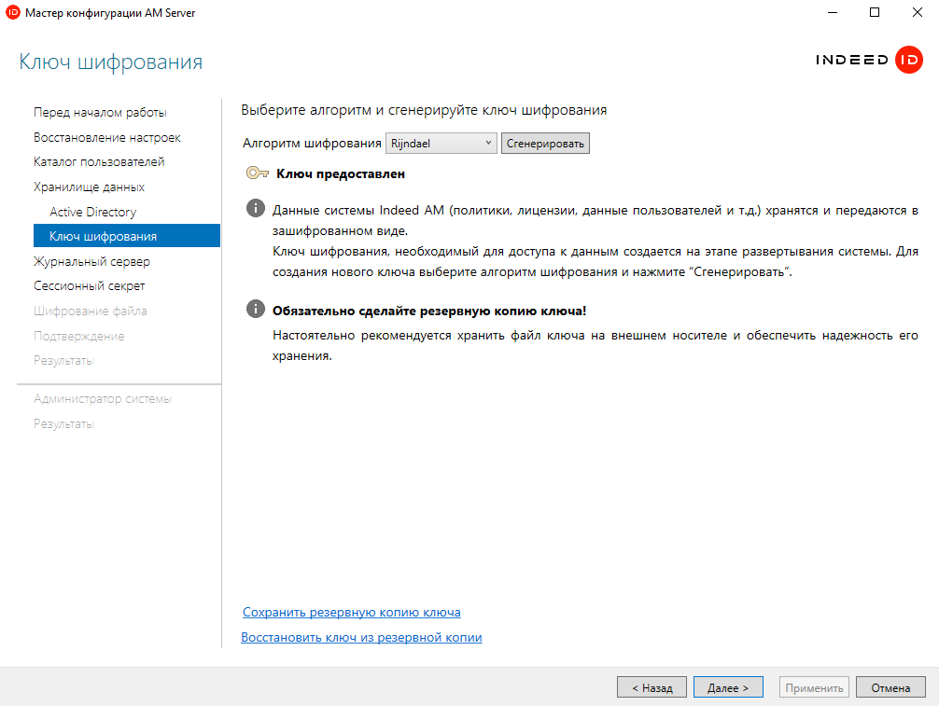
Task: Open the encryption algorithm Rijndael dropdown
Action: [441, 144]
